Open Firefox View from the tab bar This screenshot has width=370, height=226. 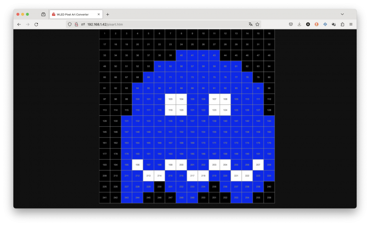coord(43,14)
